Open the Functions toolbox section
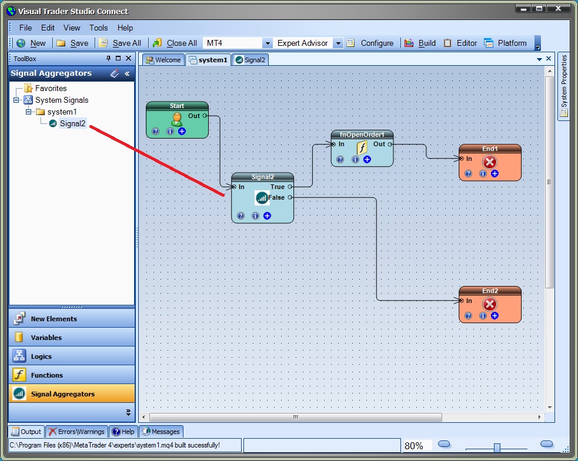Viewport: 578px width, 461px height. pyautogui.click(x=72, y=375)
